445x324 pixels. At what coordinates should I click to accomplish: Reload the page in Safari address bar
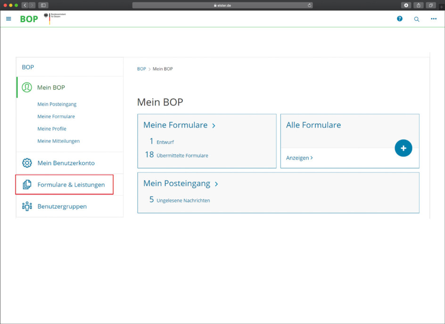(x=310, y=5)
